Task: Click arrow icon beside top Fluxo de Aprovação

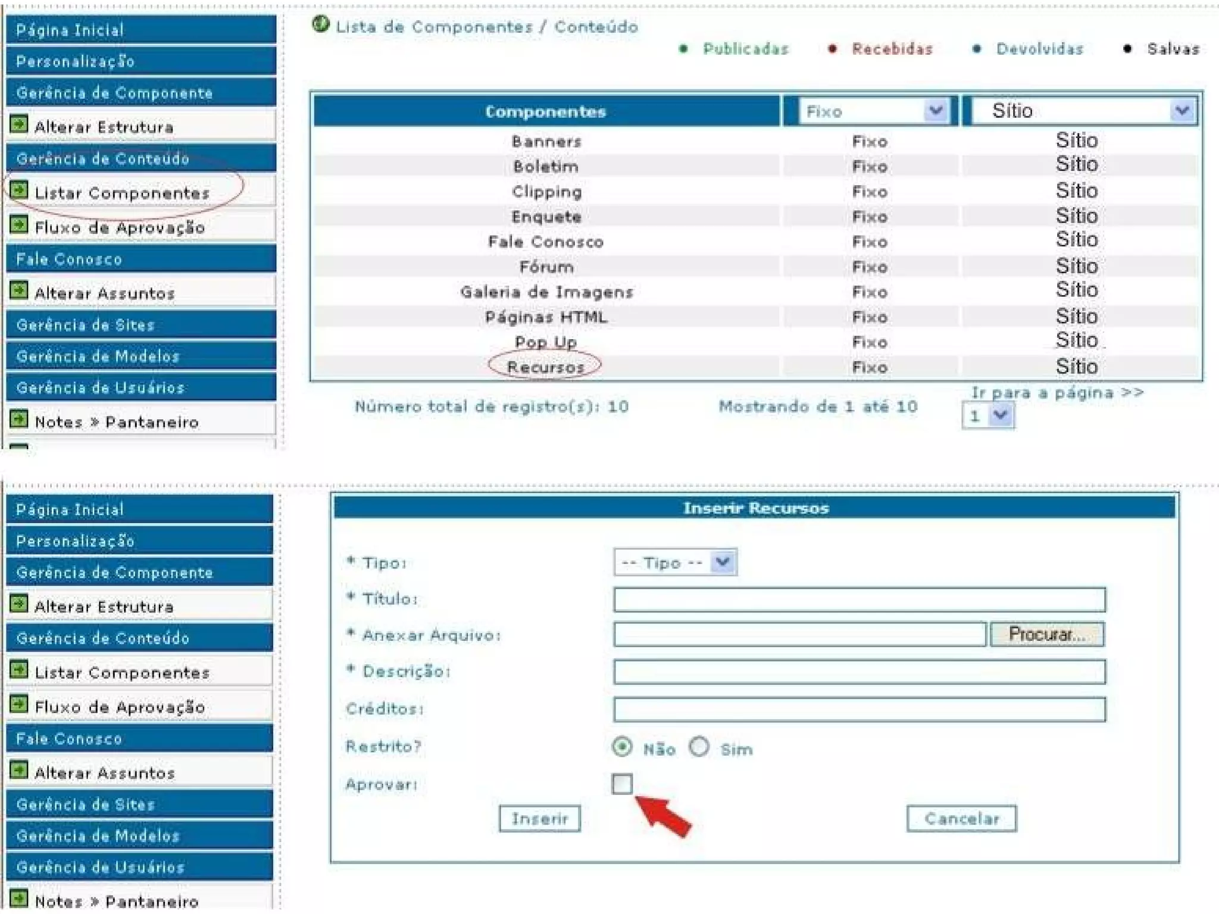Action: click(19, 224)
